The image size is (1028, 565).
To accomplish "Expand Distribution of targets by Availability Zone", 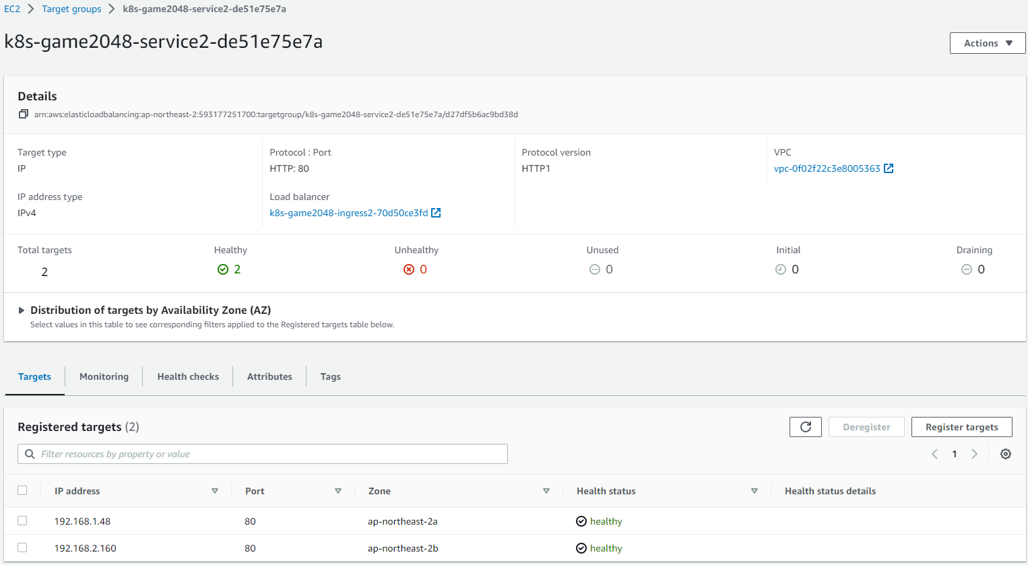I will tap(22, 310).
